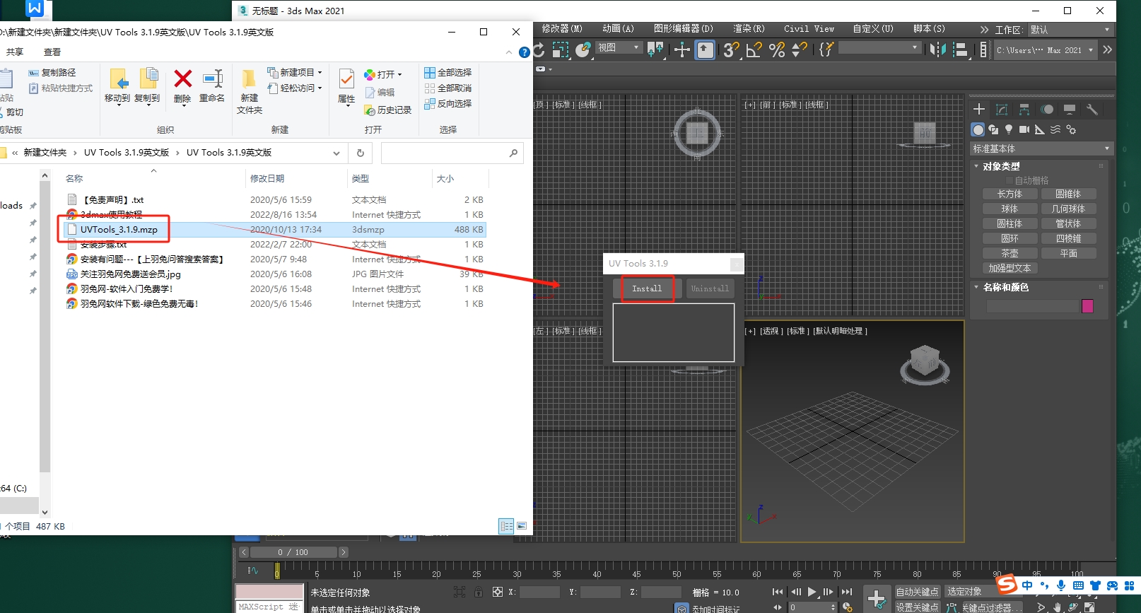Click the 茶壶 teapot button

pos(1010,253)
